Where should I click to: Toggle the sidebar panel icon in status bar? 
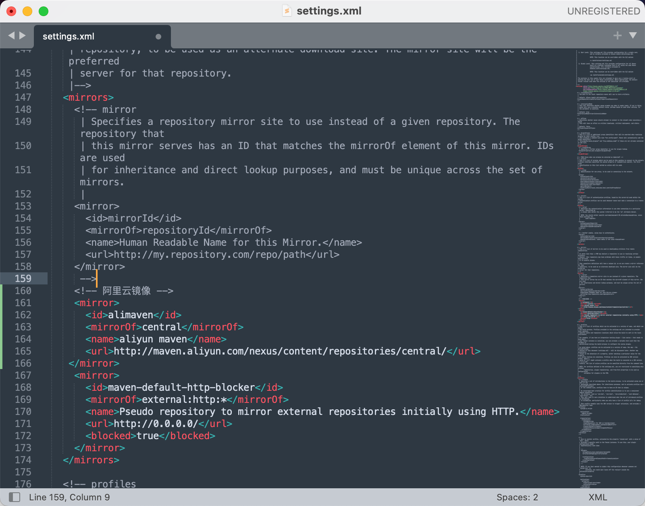15,497
